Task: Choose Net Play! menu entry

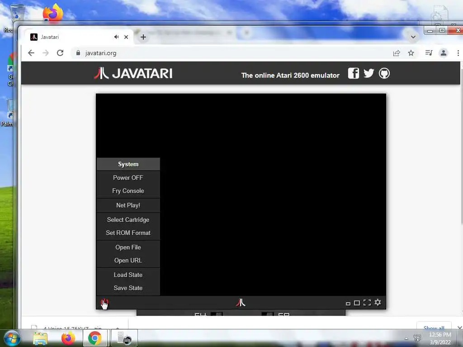Action: coord(128,206)
